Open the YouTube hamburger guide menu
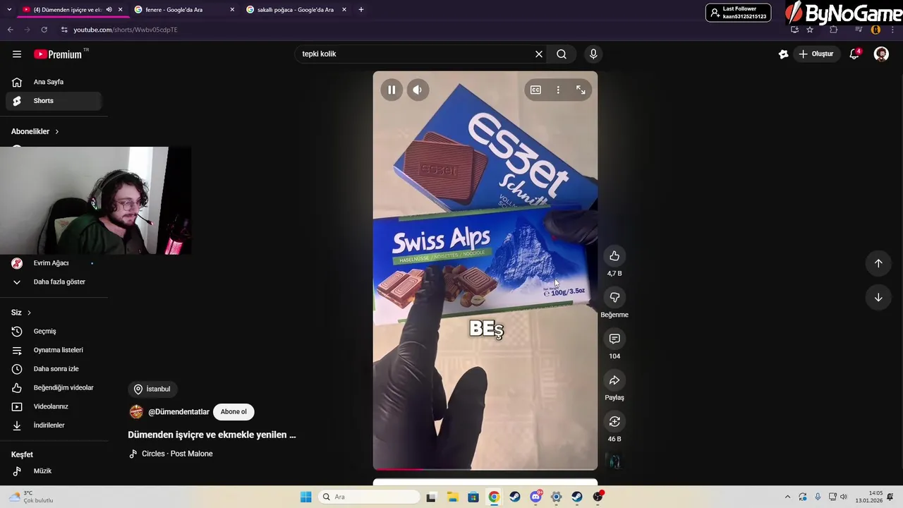The image size is (903, 508). (x=17, y=54)
